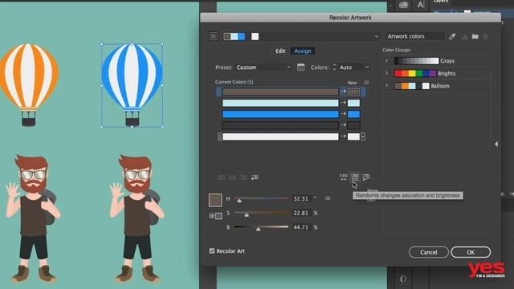
Task: Open the white New swatch colorization menu
Action: pos(363,136)
